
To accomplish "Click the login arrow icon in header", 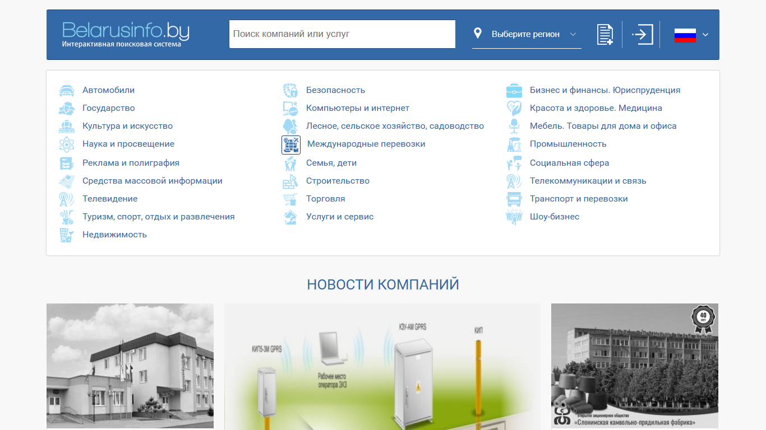I will point(643,34).
